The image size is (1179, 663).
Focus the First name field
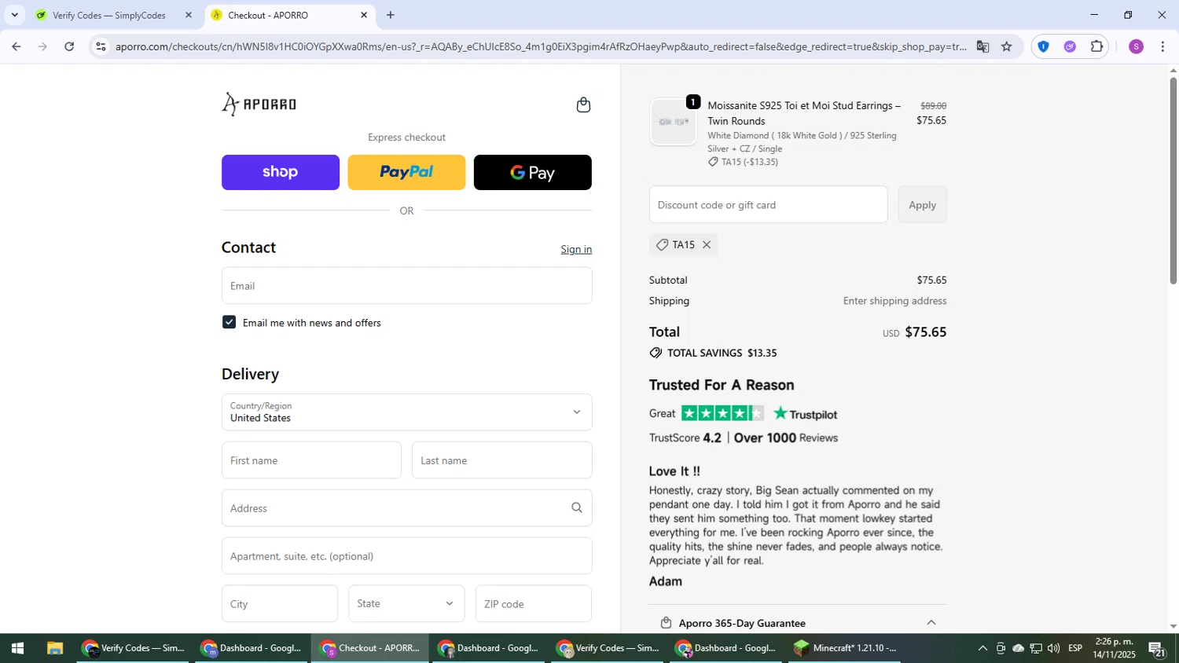311,460
